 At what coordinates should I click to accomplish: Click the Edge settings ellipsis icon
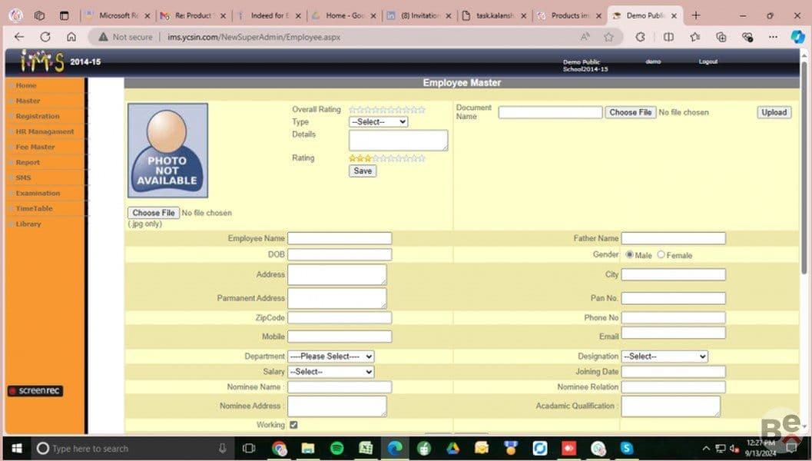point(773,37)
